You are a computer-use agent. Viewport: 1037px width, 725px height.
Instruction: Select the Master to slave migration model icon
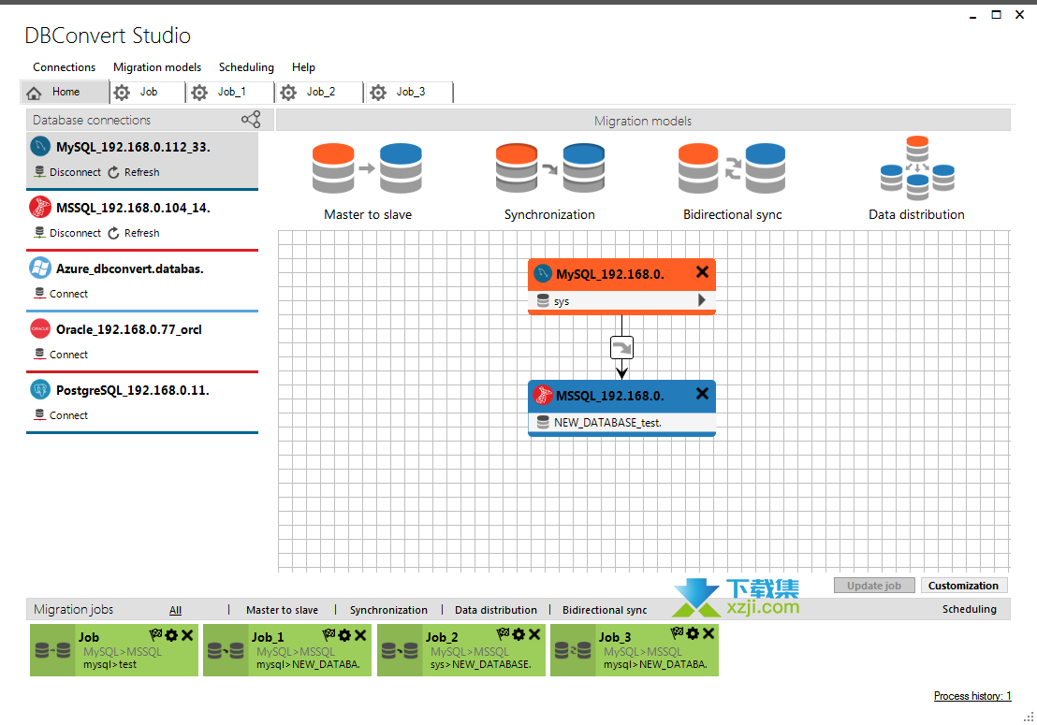tap(367, 168)
